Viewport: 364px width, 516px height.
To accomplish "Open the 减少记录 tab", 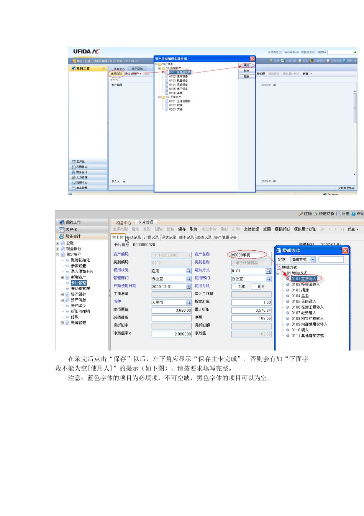I will [186, 238].
